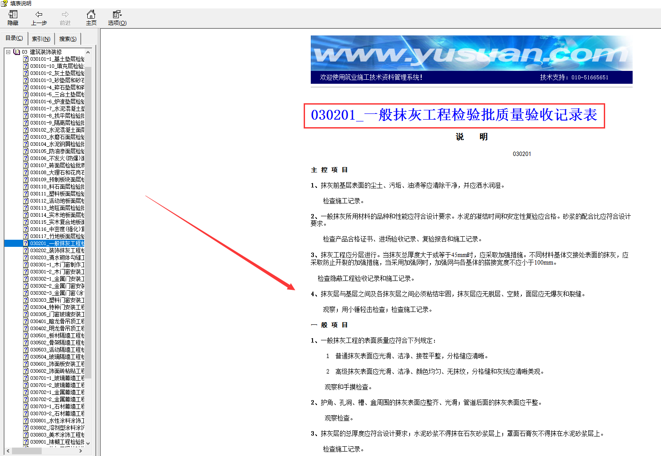The height and width of the screenshot is (456, 661).
Task: Select topic 030101-1_基土垫层 in the tree
Action: tap(57, 59)
